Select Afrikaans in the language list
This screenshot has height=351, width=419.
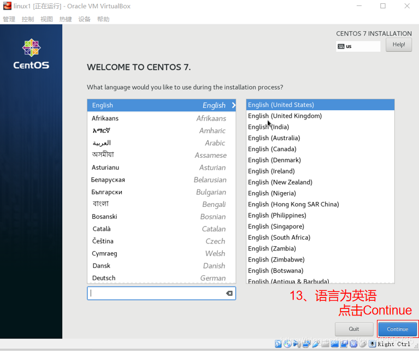point(161,118)
